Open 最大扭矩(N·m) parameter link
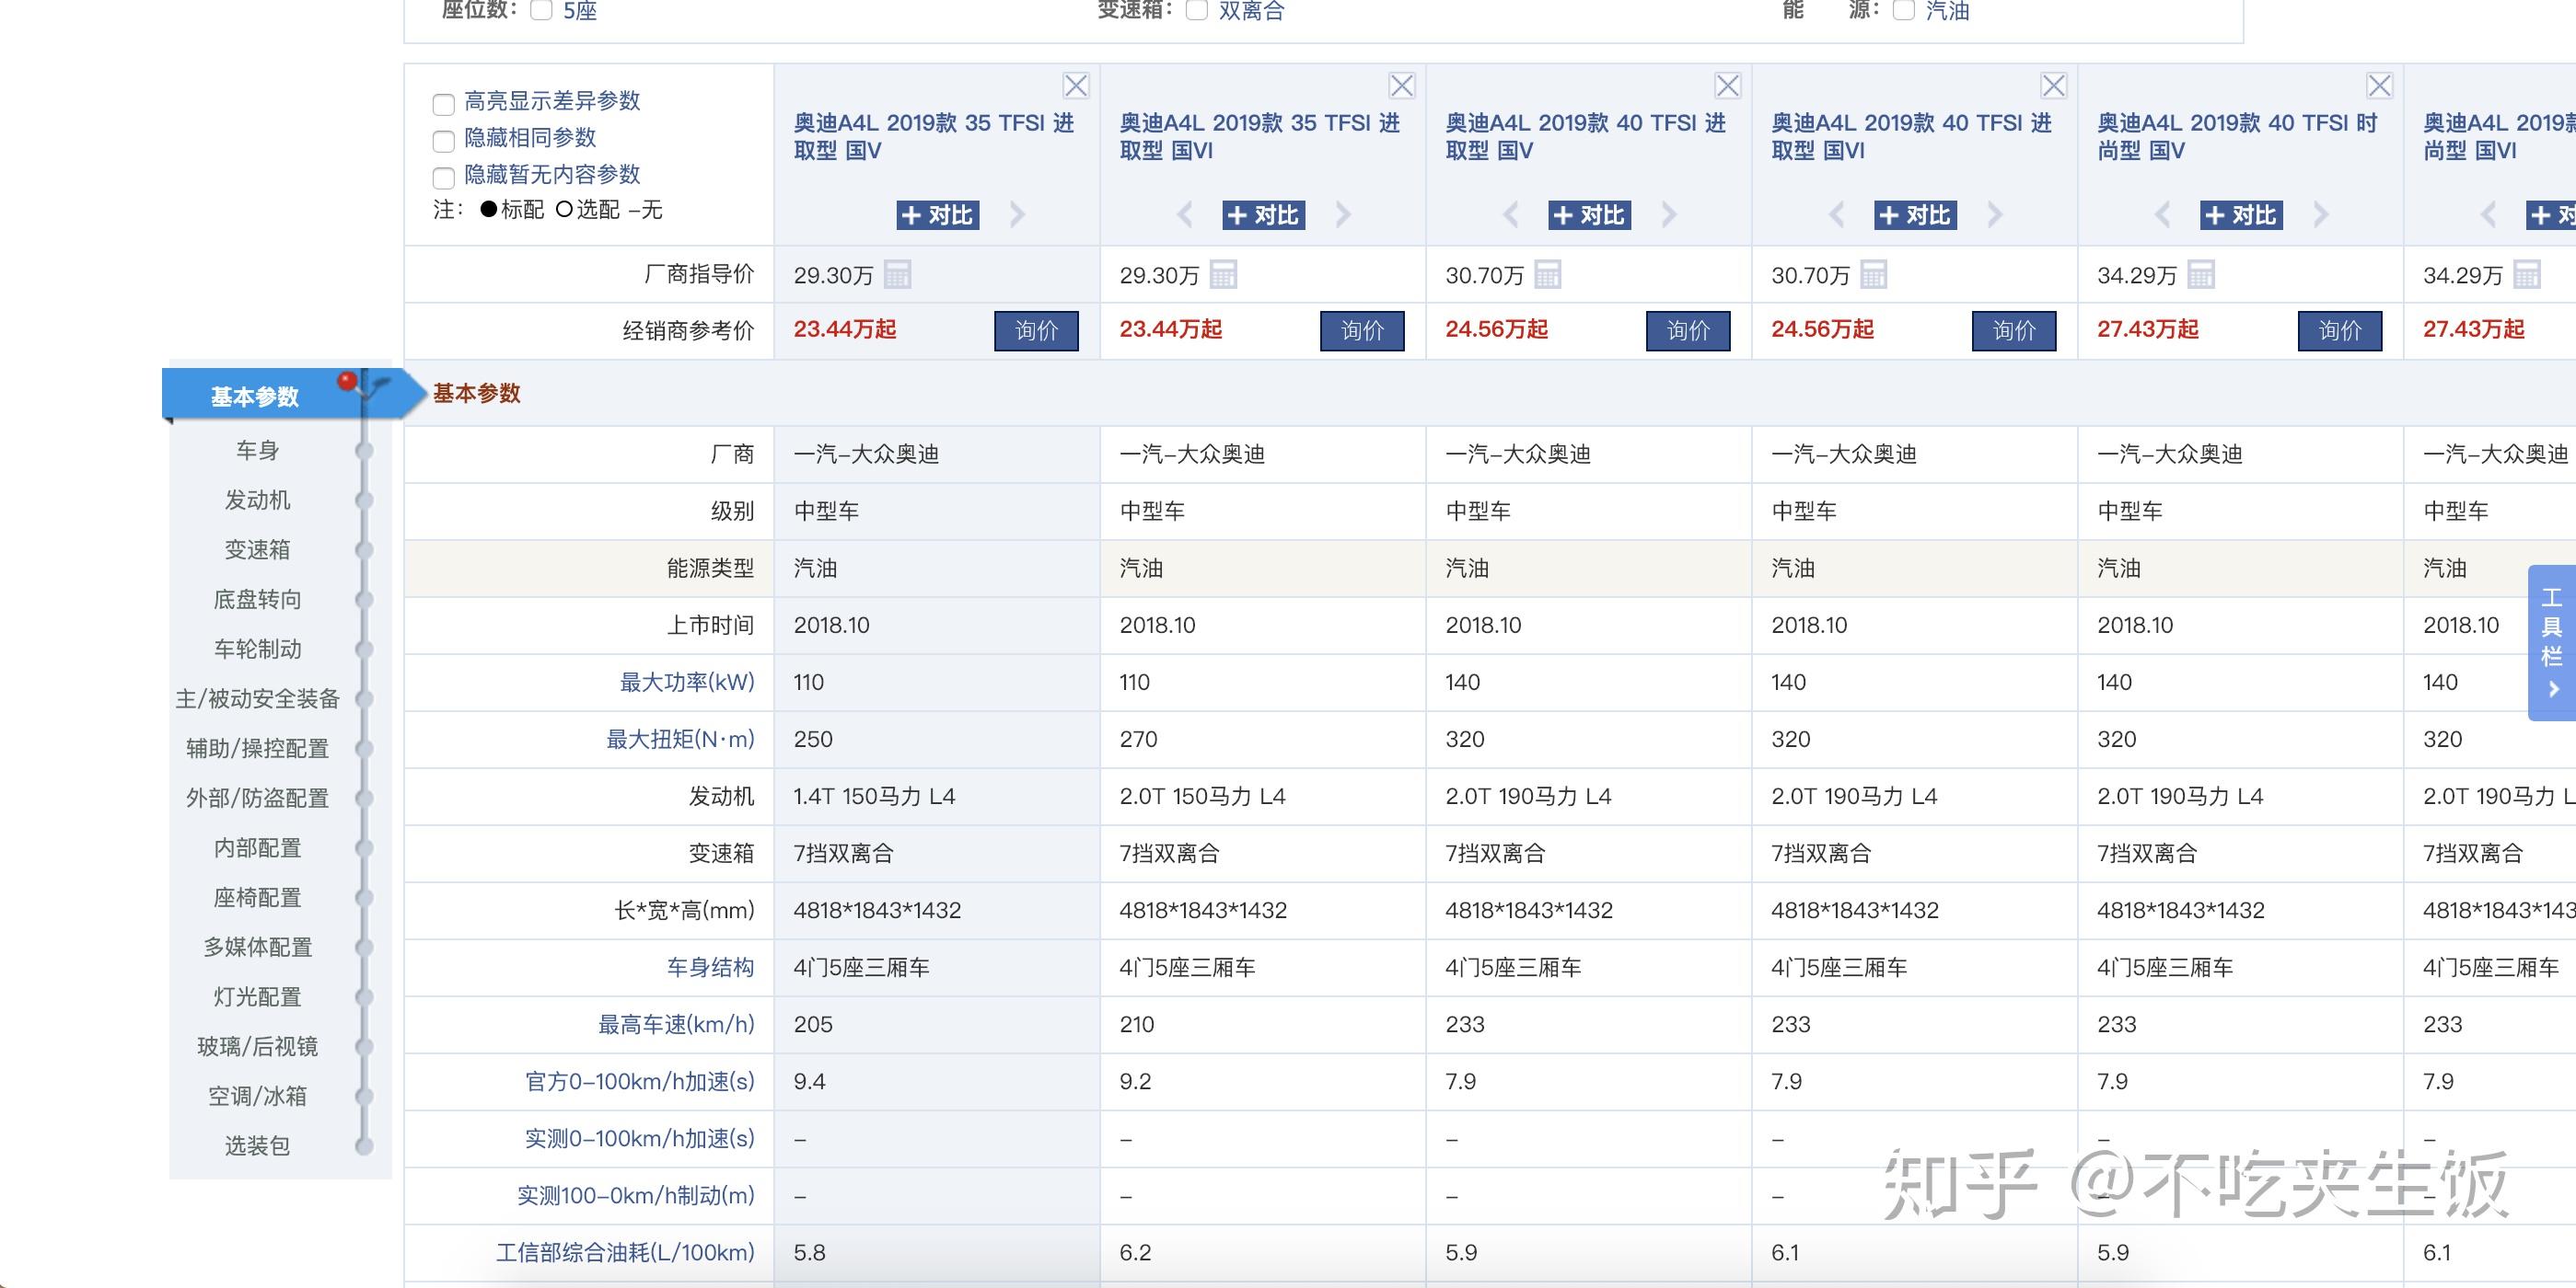This screenshot has height=1288, width=2576. pyautogui.click(x=680, y=740)
